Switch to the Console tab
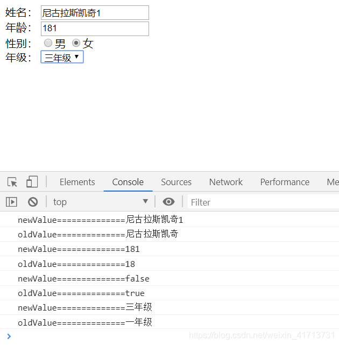 (128, 182)
